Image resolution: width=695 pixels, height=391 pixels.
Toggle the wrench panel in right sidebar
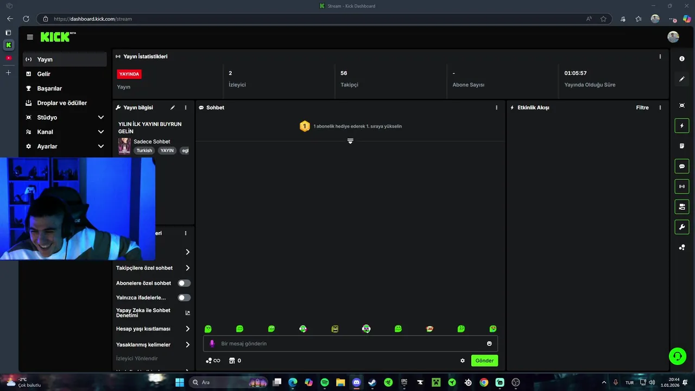[x=682, y=227]
